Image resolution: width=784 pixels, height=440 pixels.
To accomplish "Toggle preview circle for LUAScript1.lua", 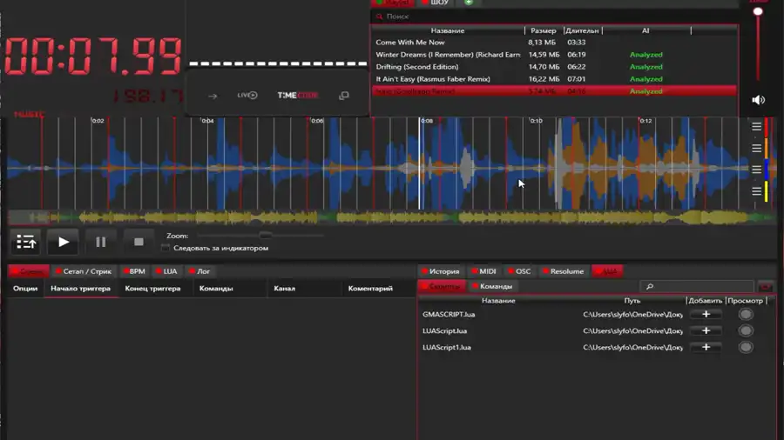I will coord(746,348).
